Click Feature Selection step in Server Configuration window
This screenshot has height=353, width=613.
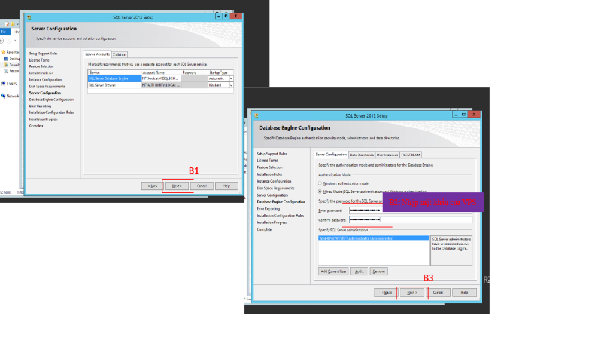(41, 67)
